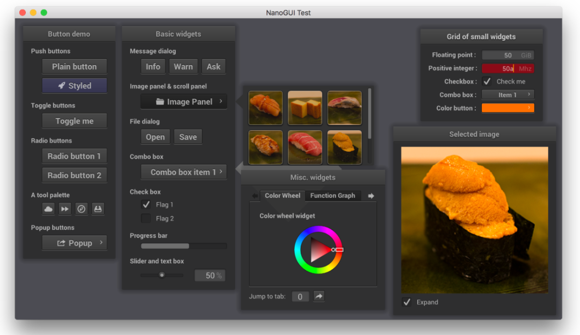Switch to the Color Wheel tab
The image size is (580, 335).
[x=282, y=196]
